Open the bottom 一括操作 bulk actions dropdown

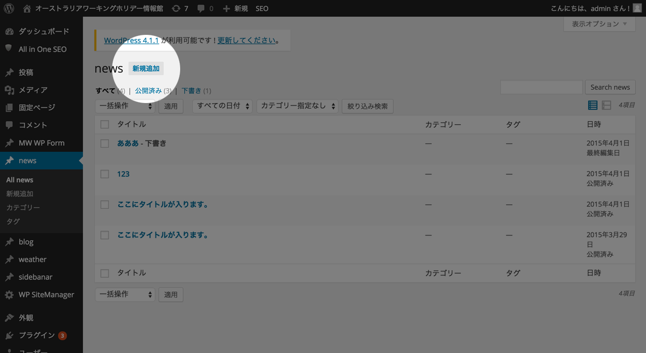(x=125, y=294)
